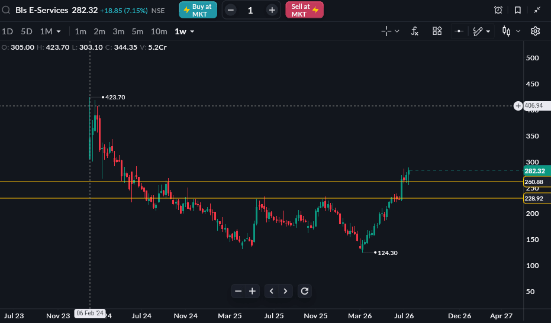
Task: Pan the chart left with arrow
Action: coord(271,291)
